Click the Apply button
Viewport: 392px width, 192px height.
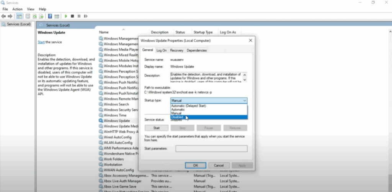point(242,165)
